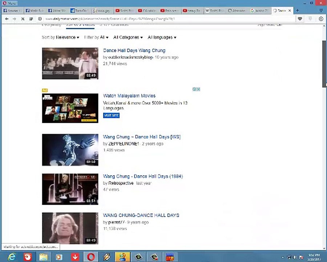Click the 'Watch Malayalam Movies' ad title
The width and height of the screenshot is (327, 262).
129,96
